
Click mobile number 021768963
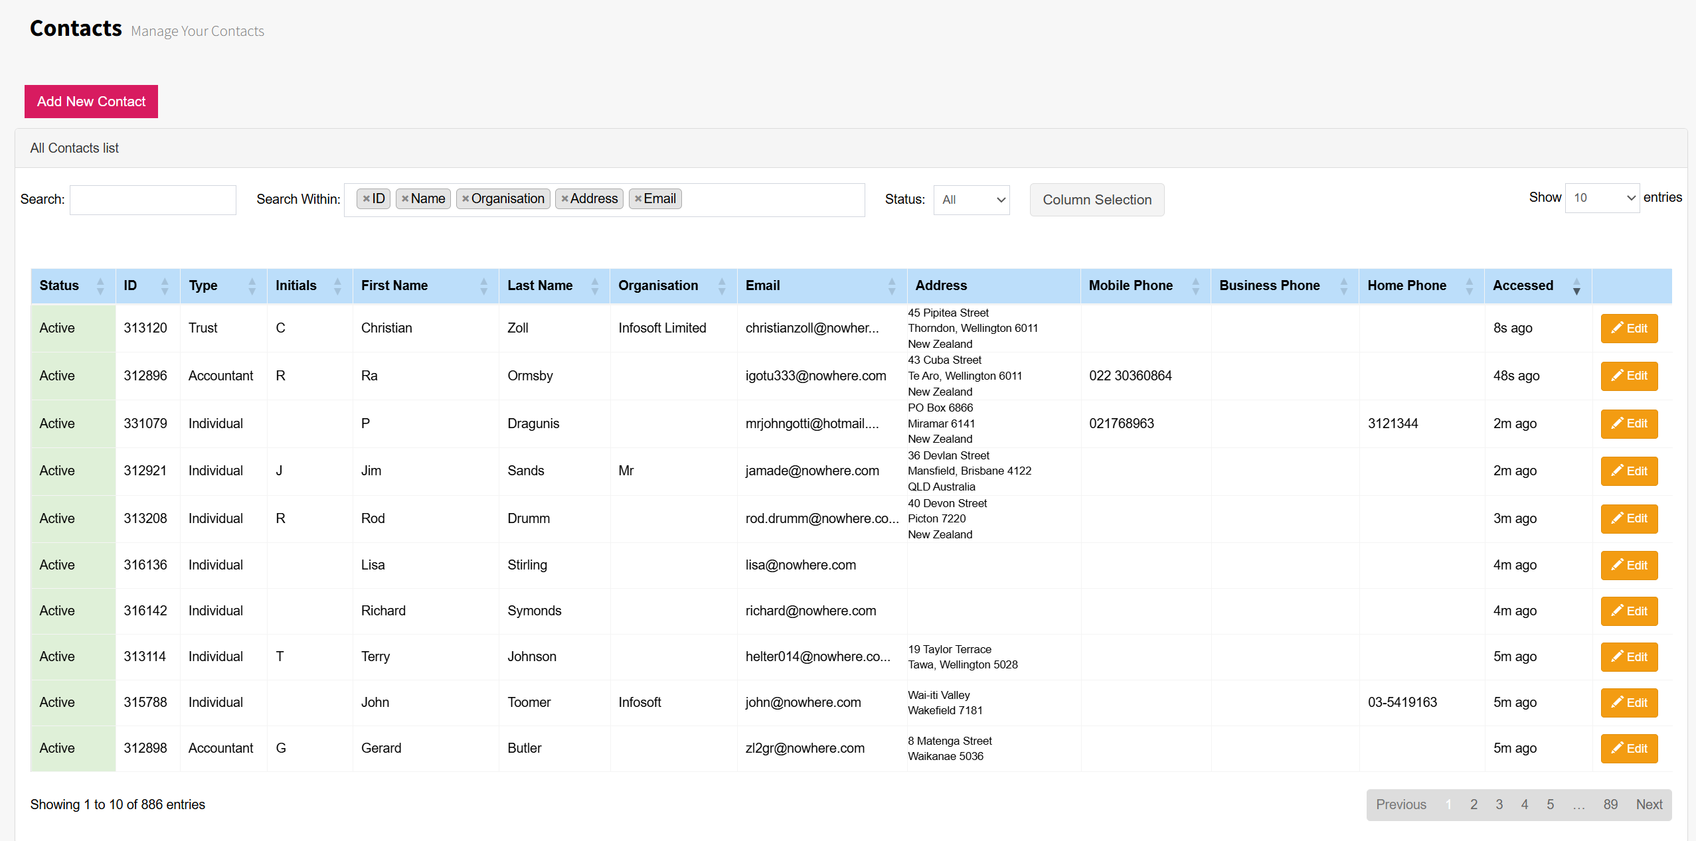coord(1122,423)
